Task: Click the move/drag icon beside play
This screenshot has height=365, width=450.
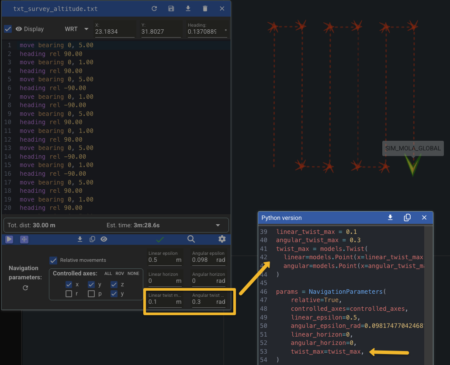Action: [x=24, y=239]
